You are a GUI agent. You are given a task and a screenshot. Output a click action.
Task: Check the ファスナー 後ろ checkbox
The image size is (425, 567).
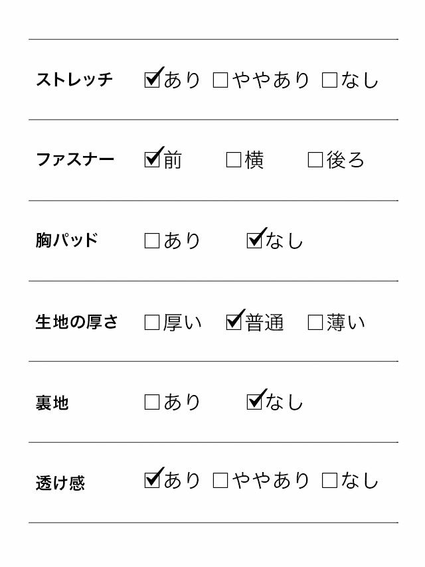pyautogui.click(x=315, y=160)
